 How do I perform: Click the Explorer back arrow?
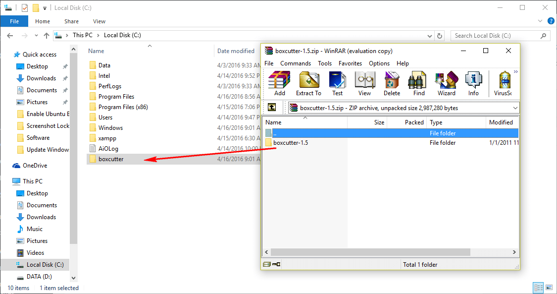[10, 36]
